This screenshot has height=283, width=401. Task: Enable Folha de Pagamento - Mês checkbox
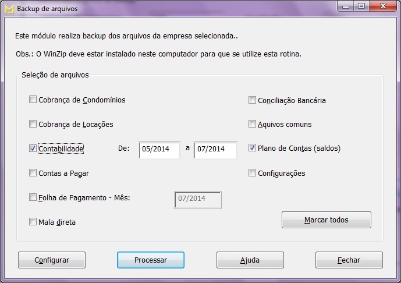click(x=33, y=197)
